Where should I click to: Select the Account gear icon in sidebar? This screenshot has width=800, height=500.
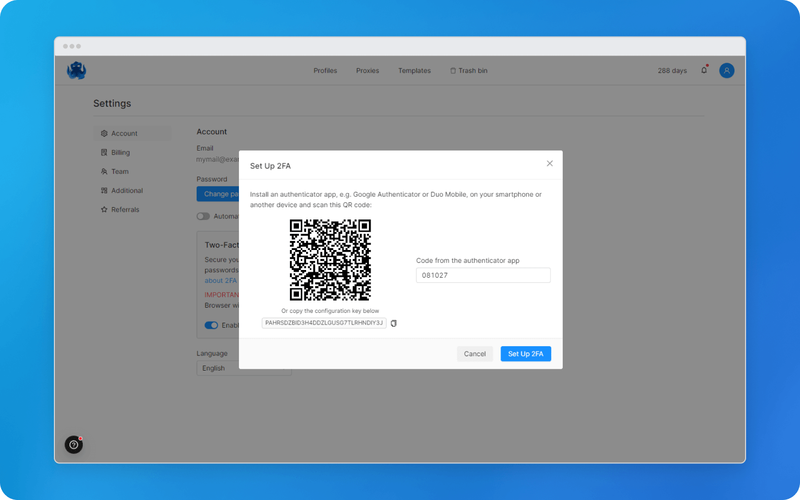click(x=104, y=133)
